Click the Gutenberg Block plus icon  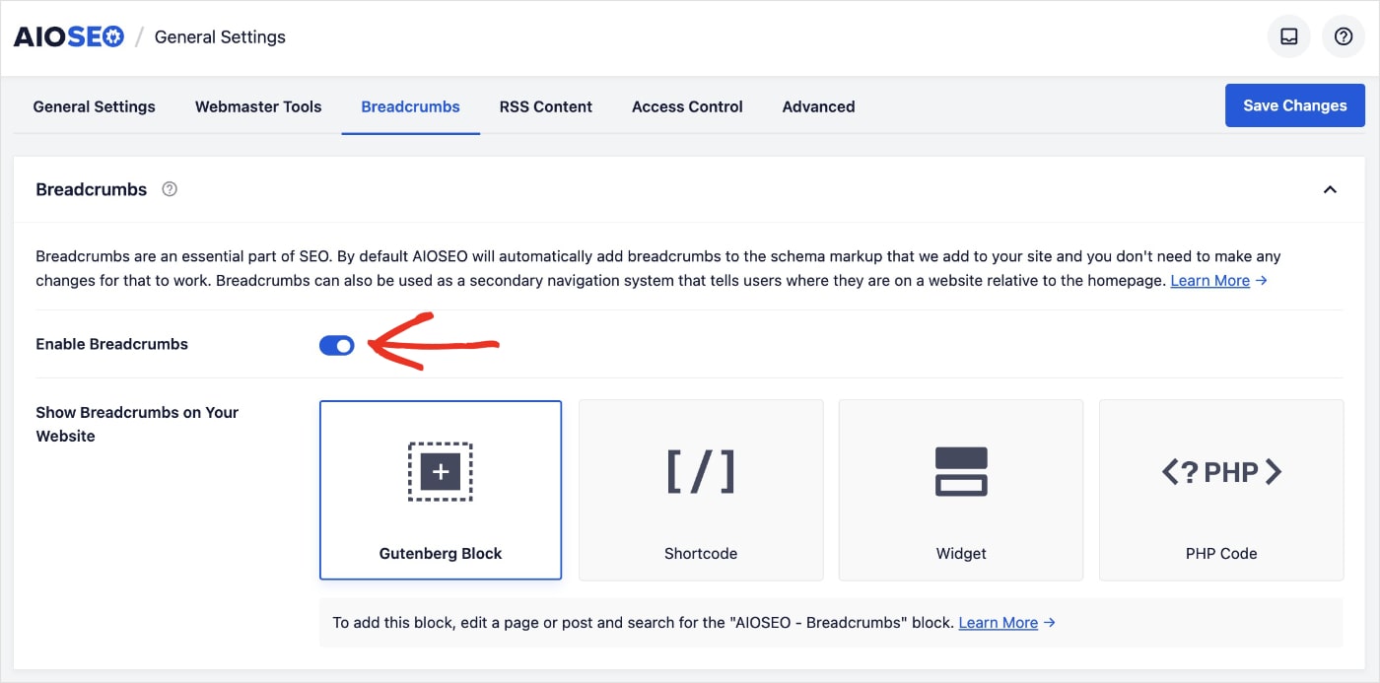point(441,472)
